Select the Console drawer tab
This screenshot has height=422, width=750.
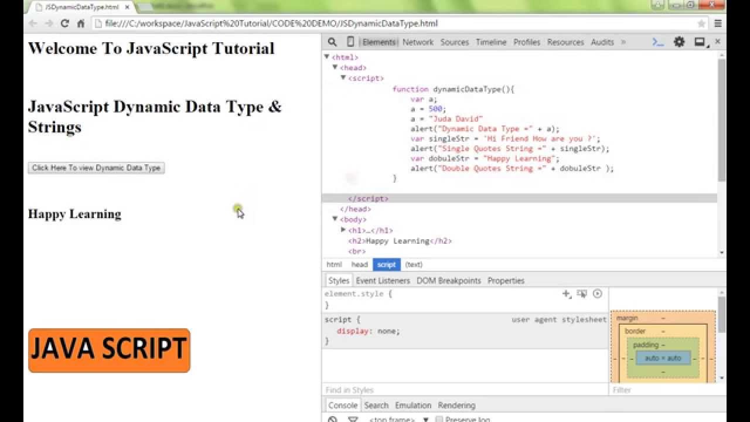[x=343, y=405]
